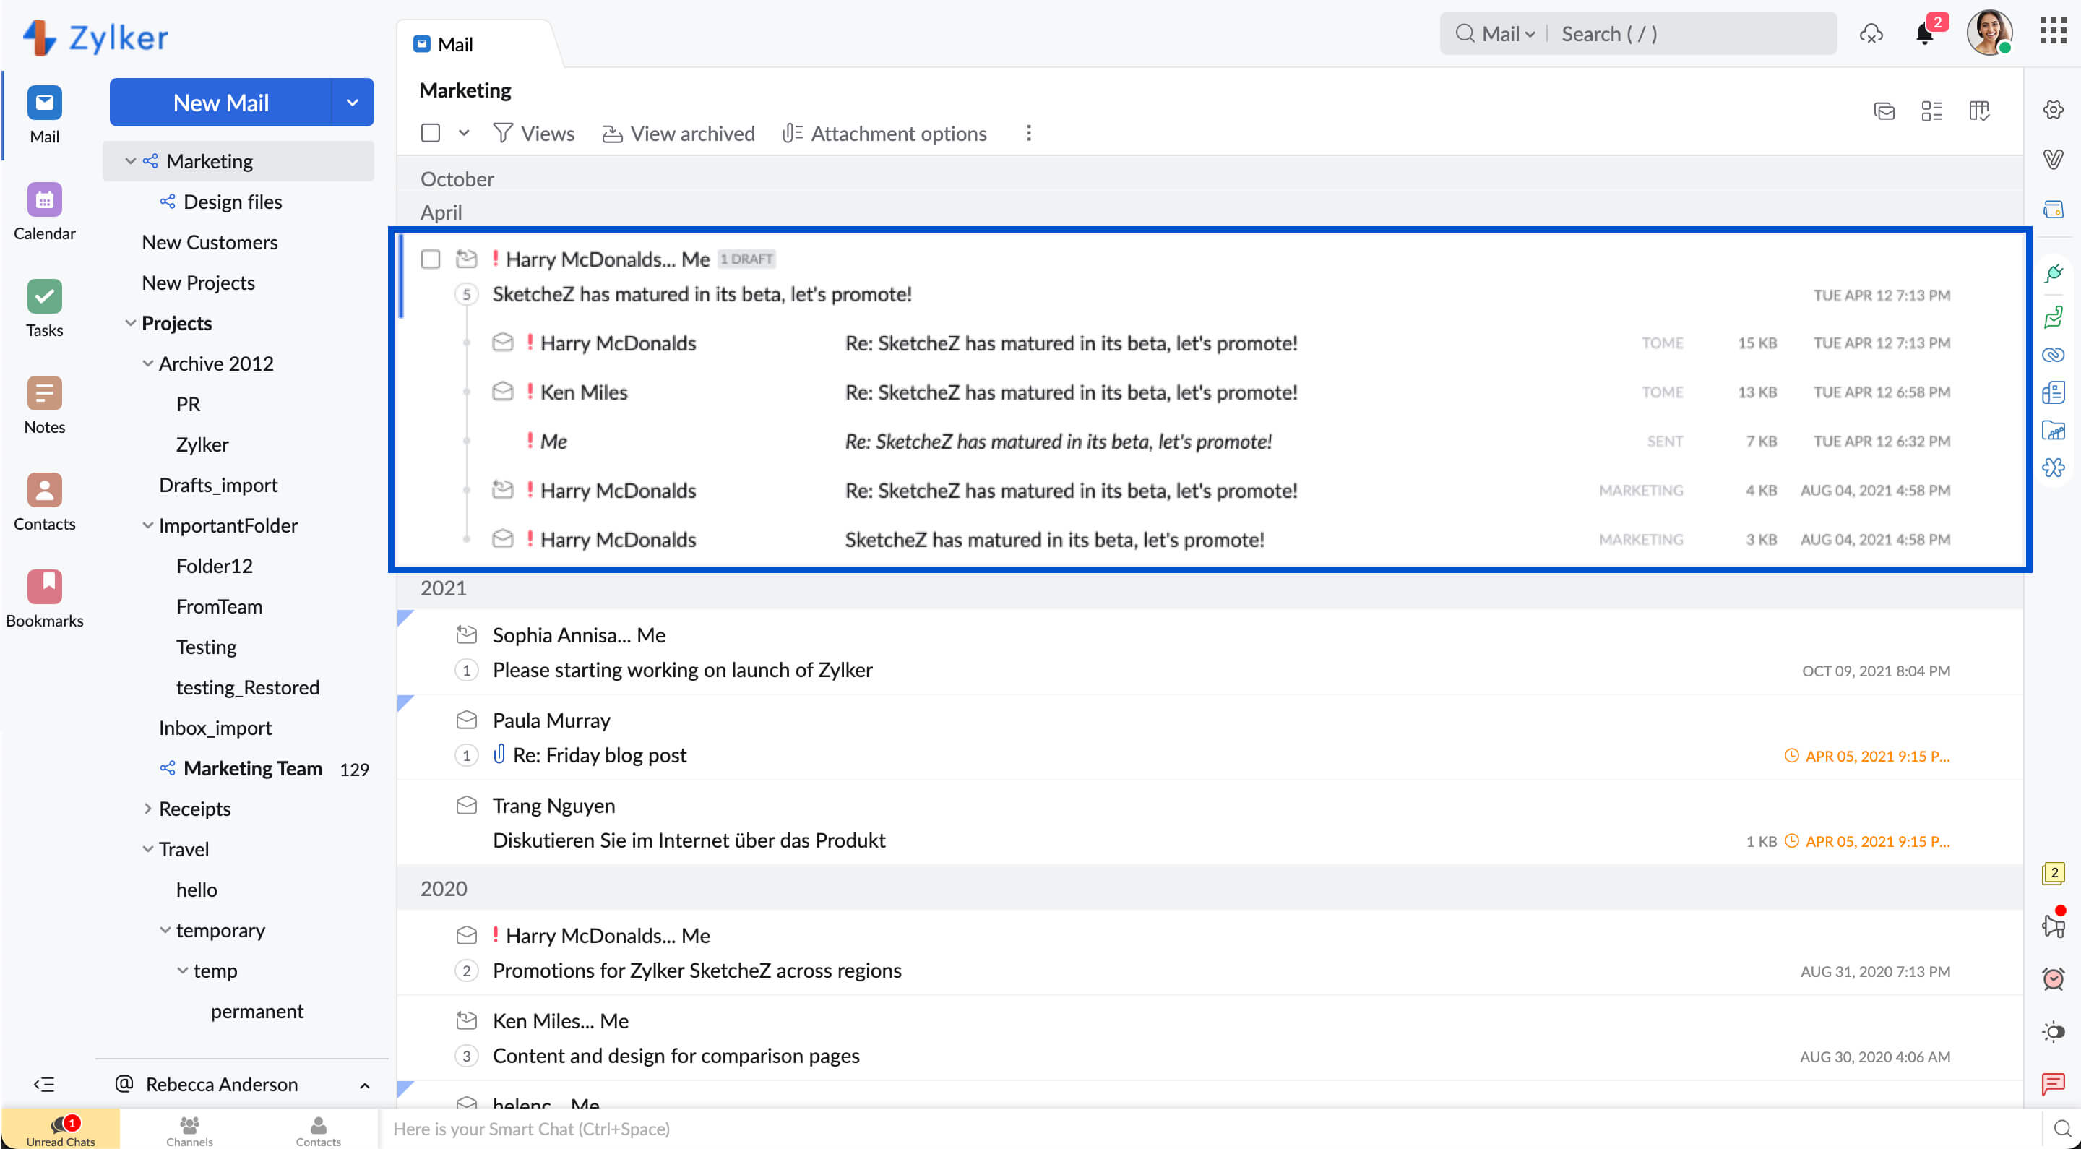Click the cloud sync icon in header
This screenshot has width=2081, height=1149.
coord(1871,34)
